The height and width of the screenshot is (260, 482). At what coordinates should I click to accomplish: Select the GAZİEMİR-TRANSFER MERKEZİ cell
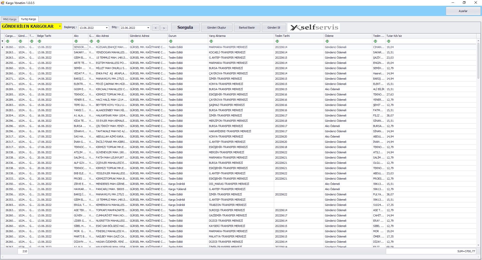pyautogui.click(x=241, y=215)
